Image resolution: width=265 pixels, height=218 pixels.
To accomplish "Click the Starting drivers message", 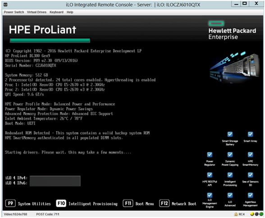I will coord(68,152).
